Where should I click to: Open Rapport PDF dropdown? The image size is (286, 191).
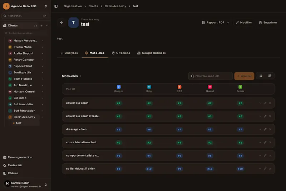pos(216,23)
